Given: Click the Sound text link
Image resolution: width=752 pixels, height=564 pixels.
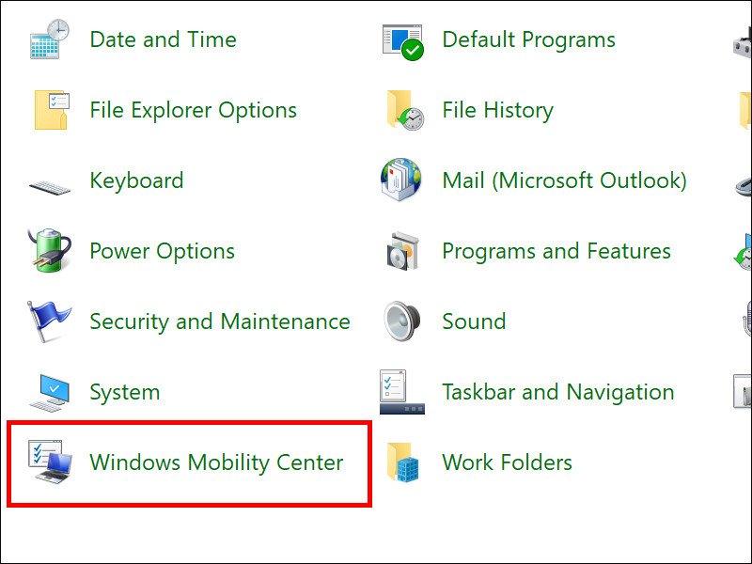Looking at the screenshot, I should (475, 321).
